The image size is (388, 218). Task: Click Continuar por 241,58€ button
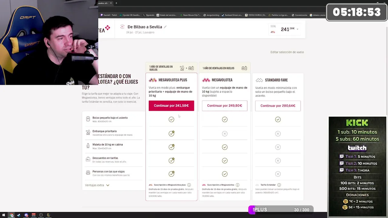[171, 106]
